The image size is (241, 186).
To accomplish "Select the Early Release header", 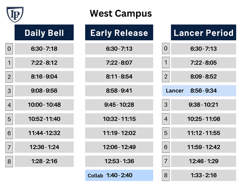I will pos(119,33).
